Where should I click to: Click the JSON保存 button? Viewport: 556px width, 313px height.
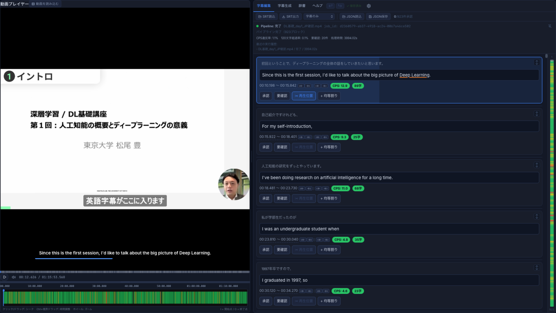point(378,17)
